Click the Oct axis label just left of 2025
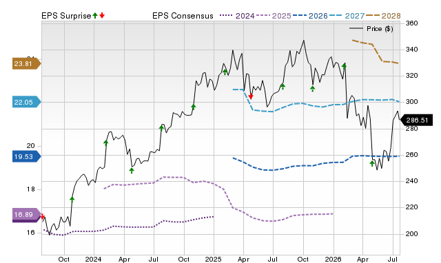The width and height of the screenshot is (441, 263). pyautogui.click(x=184, y=259)
